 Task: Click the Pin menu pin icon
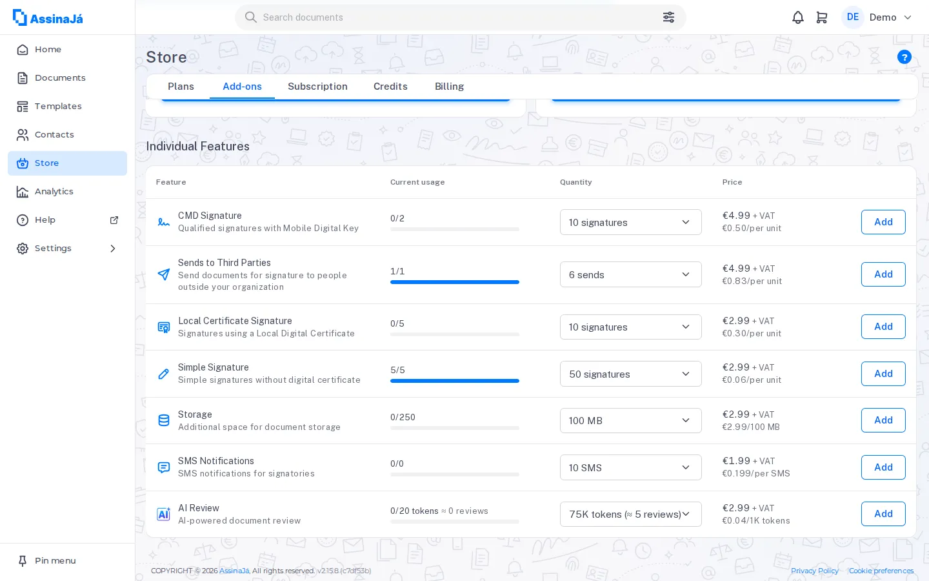click(x=23, y=561)
